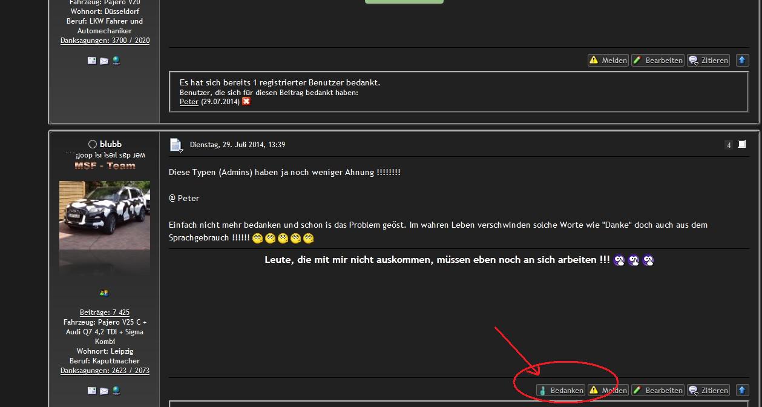762x407 pixels.
Task: Tick the checkbox next to post number 4
Action: (742, 144)
